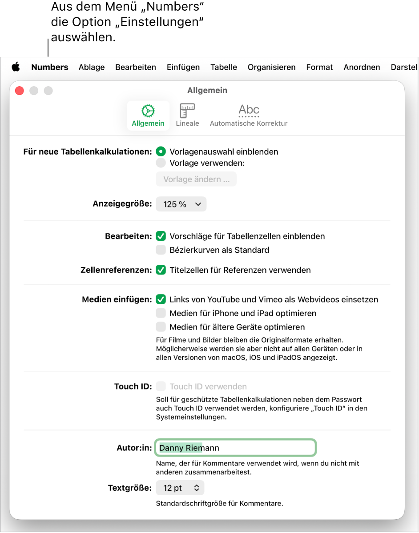Switch to Automatische Korrektur Abc tab

click(249, 115)
